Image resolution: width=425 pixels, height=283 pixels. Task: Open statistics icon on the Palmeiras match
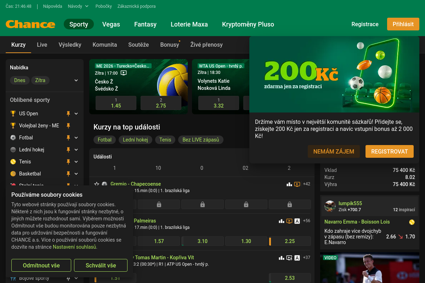[x=282, y=221]
